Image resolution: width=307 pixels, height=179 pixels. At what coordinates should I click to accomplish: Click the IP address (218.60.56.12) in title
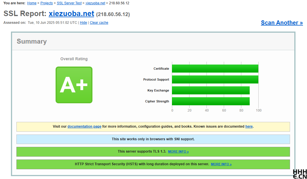(x=113, y=14)
